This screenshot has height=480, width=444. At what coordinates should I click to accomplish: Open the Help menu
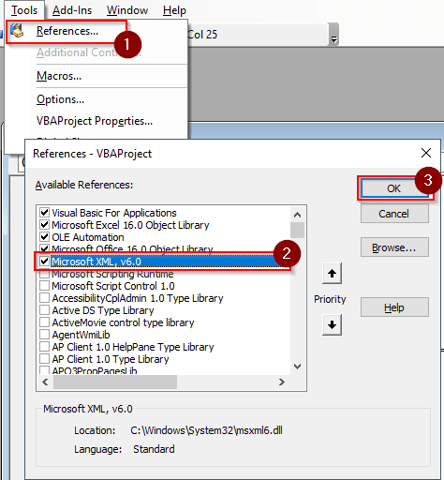coord(174,10)
